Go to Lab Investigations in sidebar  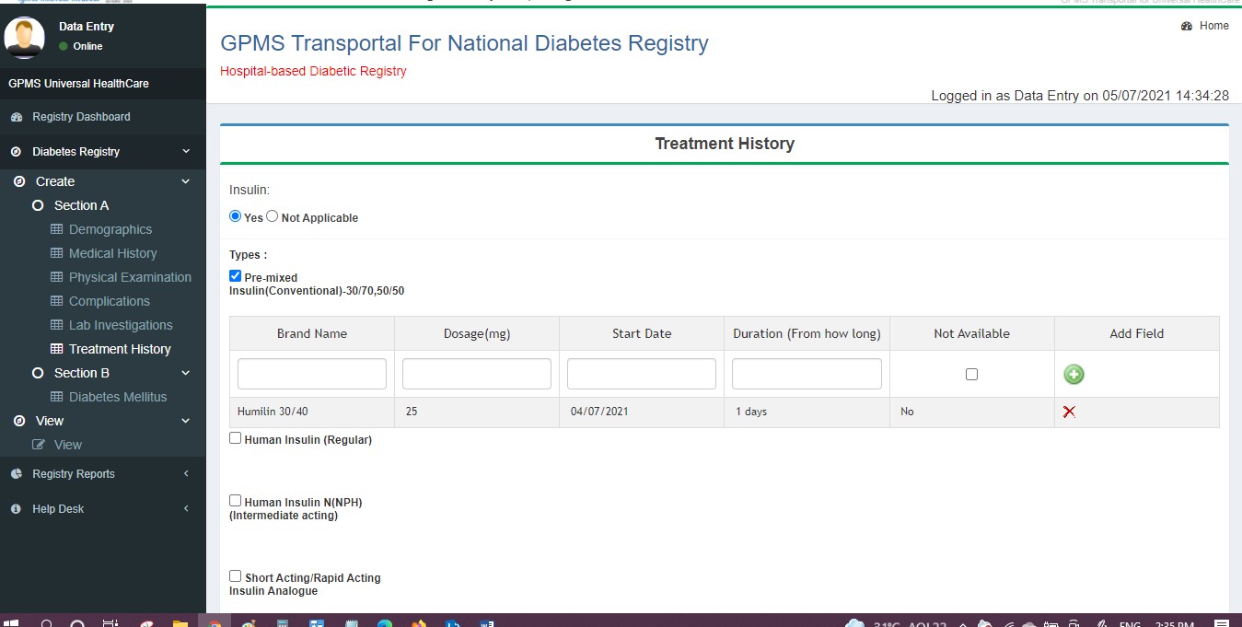click(121, 325)
